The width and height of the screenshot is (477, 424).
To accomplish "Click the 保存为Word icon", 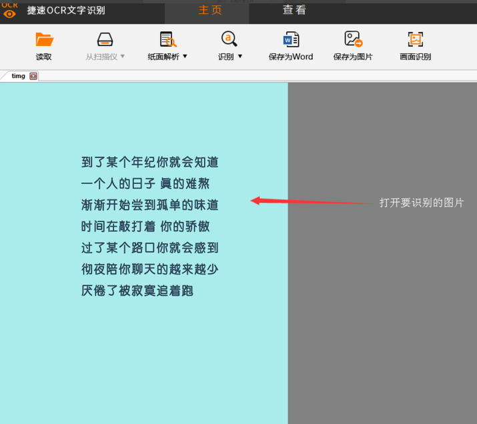I will point(291,39).
